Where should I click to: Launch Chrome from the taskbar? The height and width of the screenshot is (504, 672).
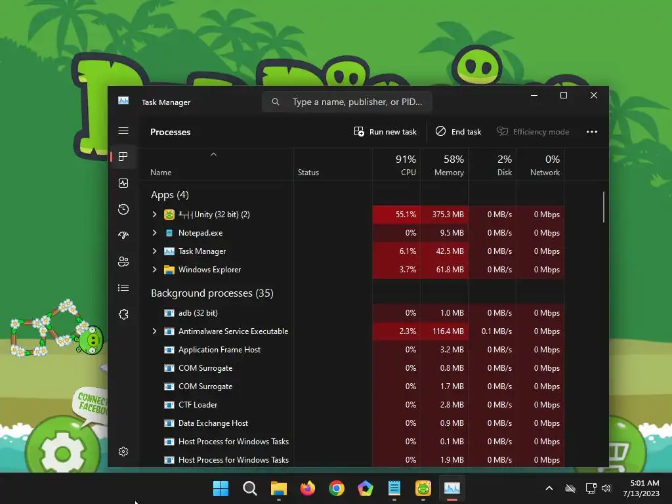click(337, 488)
